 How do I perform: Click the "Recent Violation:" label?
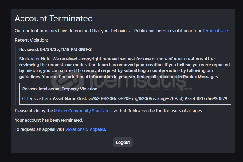(31, 40)
